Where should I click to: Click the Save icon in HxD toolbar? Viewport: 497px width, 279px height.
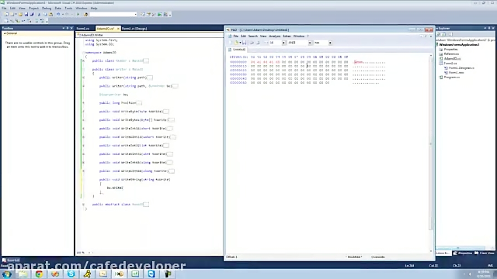coord(244,42)
